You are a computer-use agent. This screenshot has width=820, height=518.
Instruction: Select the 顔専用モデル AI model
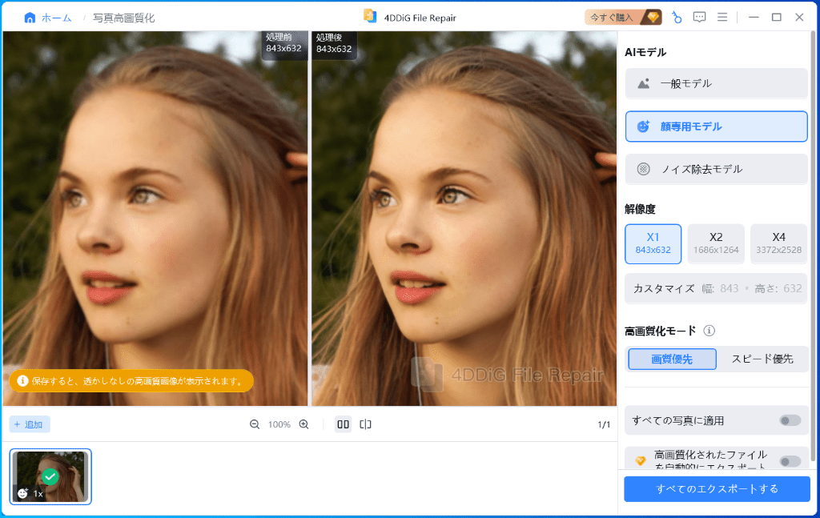(x=717, y=126)
